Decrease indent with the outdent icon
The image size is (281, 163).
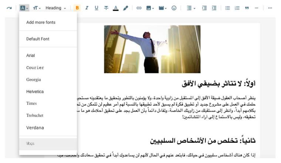click(x=214, y=8)
